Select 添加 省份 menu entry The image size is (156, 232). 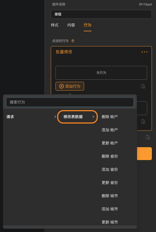pyautogui.click(x=110, y=169)
